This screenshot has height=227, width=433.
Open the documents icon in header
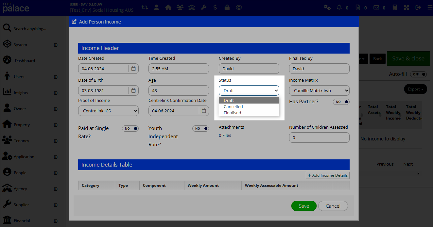358,7
